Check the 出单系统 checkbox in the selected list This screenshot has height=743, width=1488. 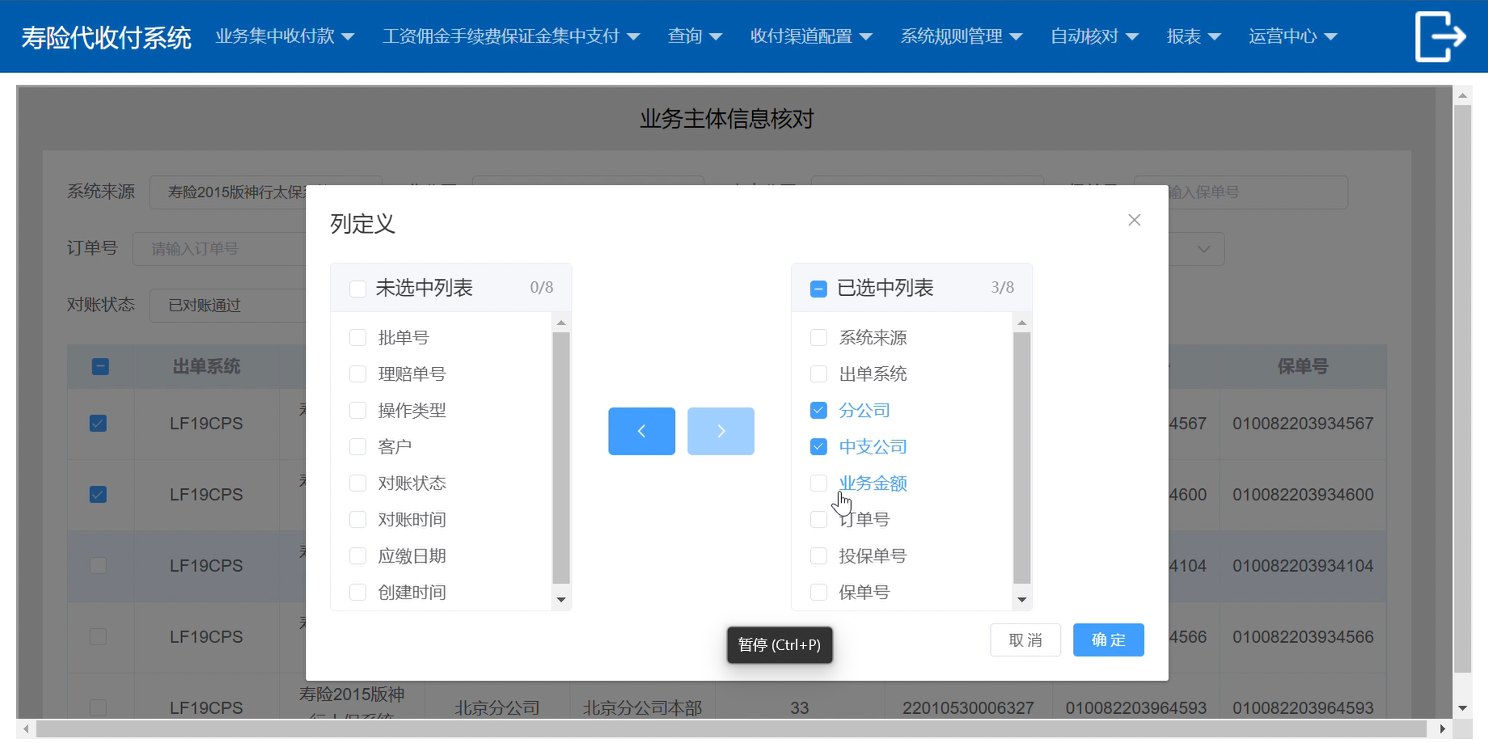818,374
